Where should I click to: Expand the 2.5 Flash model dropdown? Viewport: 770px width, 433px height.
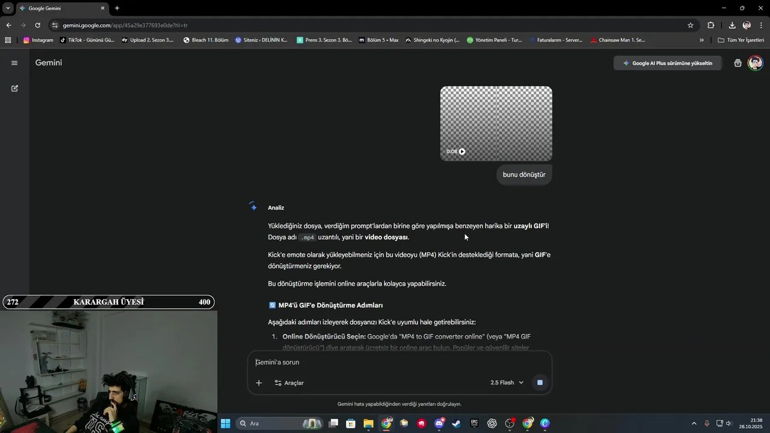(x=507, y=382)
